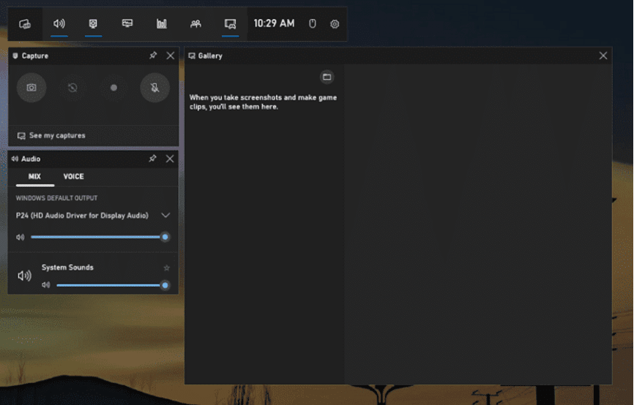This screenshot has width=634, height=405.
Task: Favorite System Sounds with the star
Action: point(166,268)
